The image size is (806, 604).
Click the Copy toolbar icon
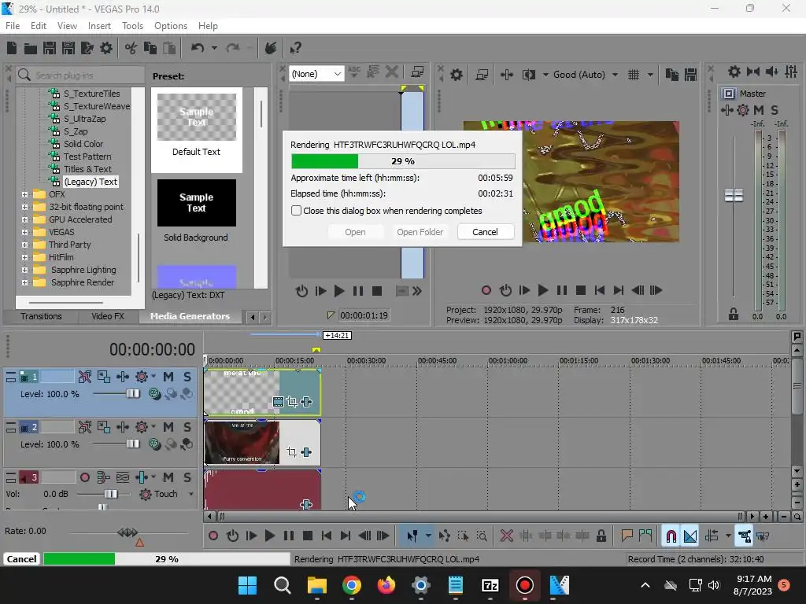pos(150,48)
